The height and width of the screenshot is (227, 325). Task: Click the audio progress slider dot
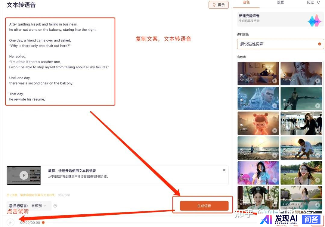click(43, 222)
